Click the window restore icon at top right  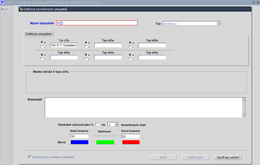tap(254, 2)
